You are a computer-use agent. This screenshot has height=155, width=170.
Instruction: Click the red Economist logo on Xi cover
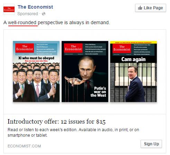tap(25, 48)
